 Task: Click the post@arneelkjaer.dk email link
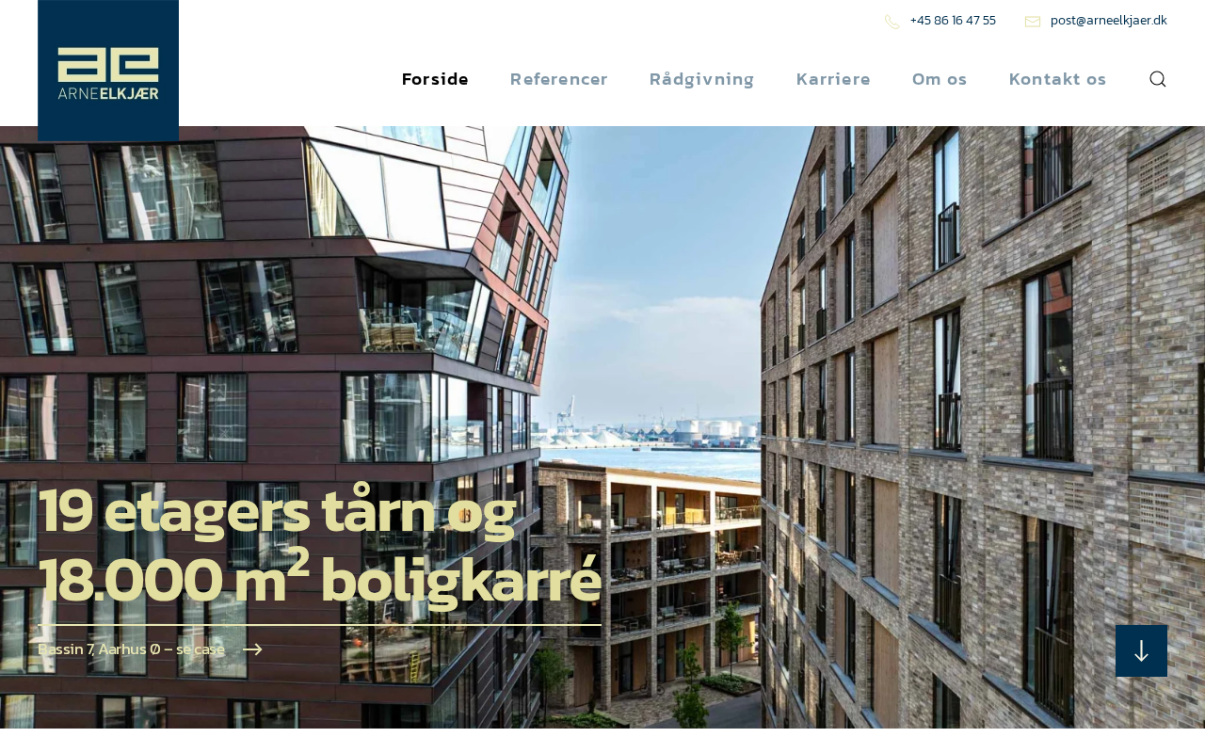(x=1109, y=21)
